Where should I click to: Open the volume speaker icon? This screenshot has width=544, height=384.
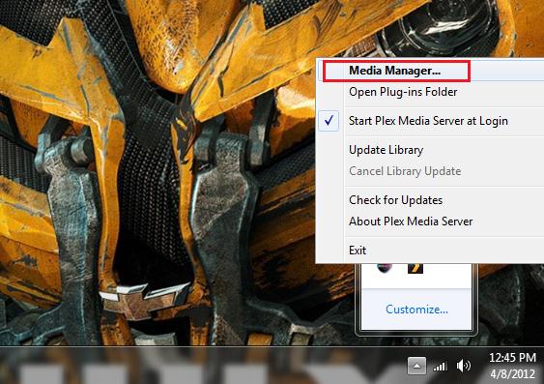464,366
